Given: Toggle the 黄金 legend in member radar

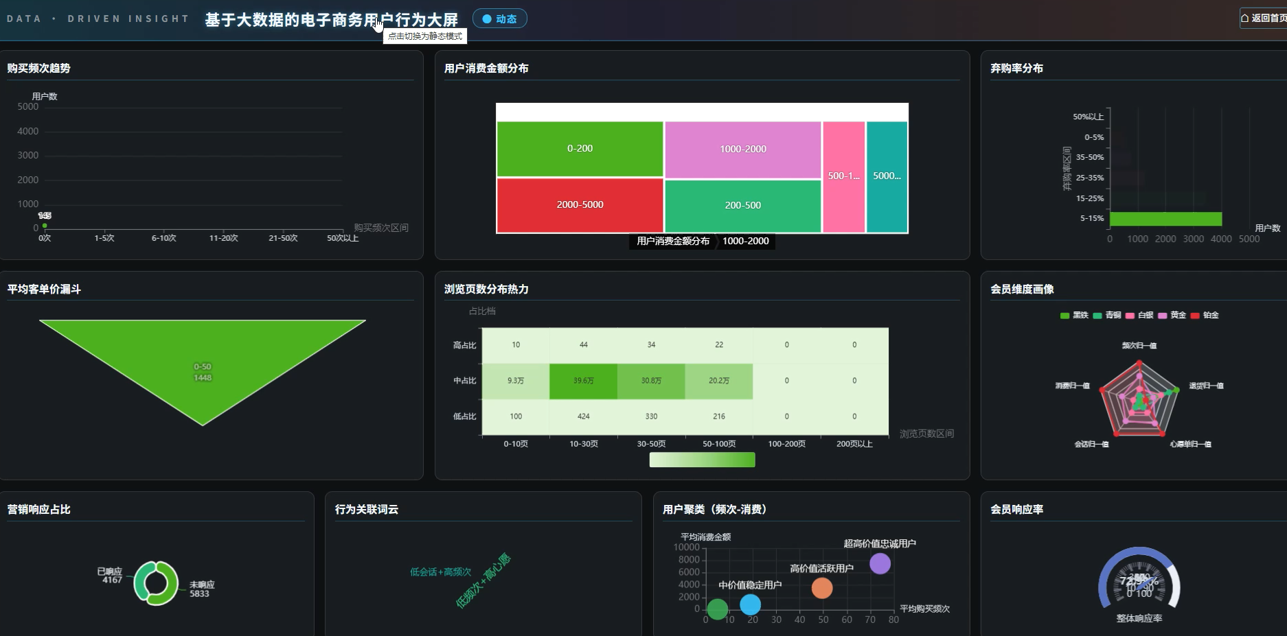Looking at the screenshot, I should [x=1172, y=315].
